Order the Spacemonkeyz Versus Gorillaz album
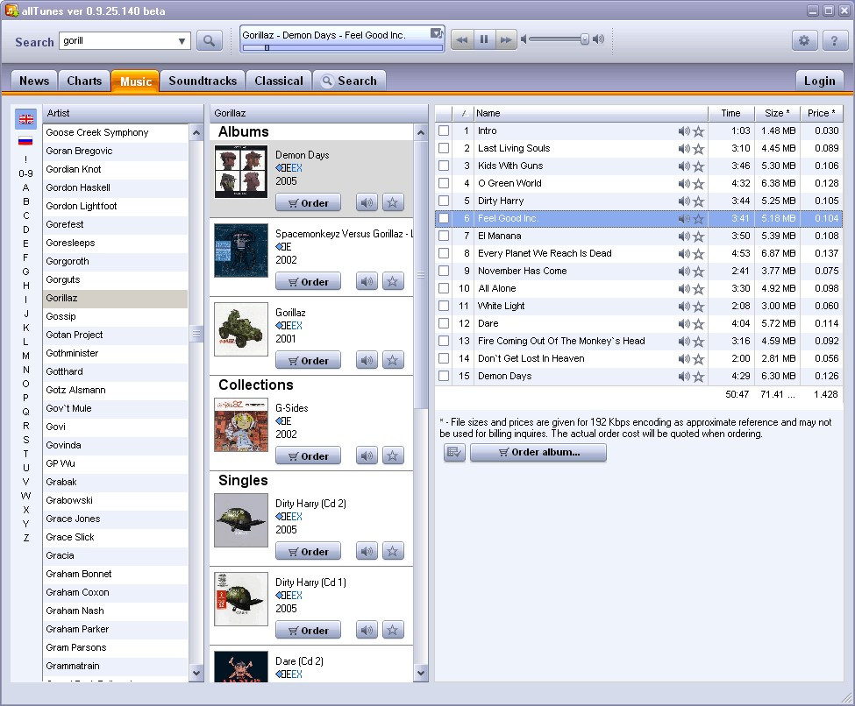This screenshot has width=855, height=706. pyautogui.click(x=308, y=282)
